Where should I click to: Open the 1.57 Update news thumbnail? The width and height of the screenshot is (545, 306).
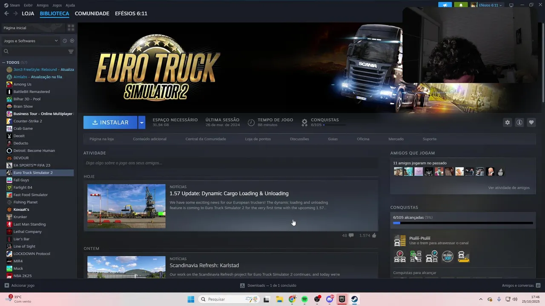pos(126,206)
